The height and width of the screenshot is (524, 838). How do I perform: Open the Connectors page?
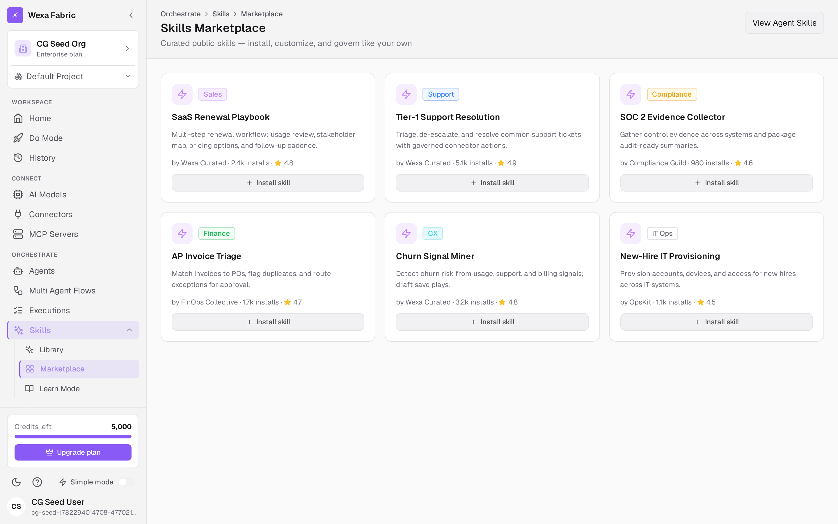click(73, 214)
